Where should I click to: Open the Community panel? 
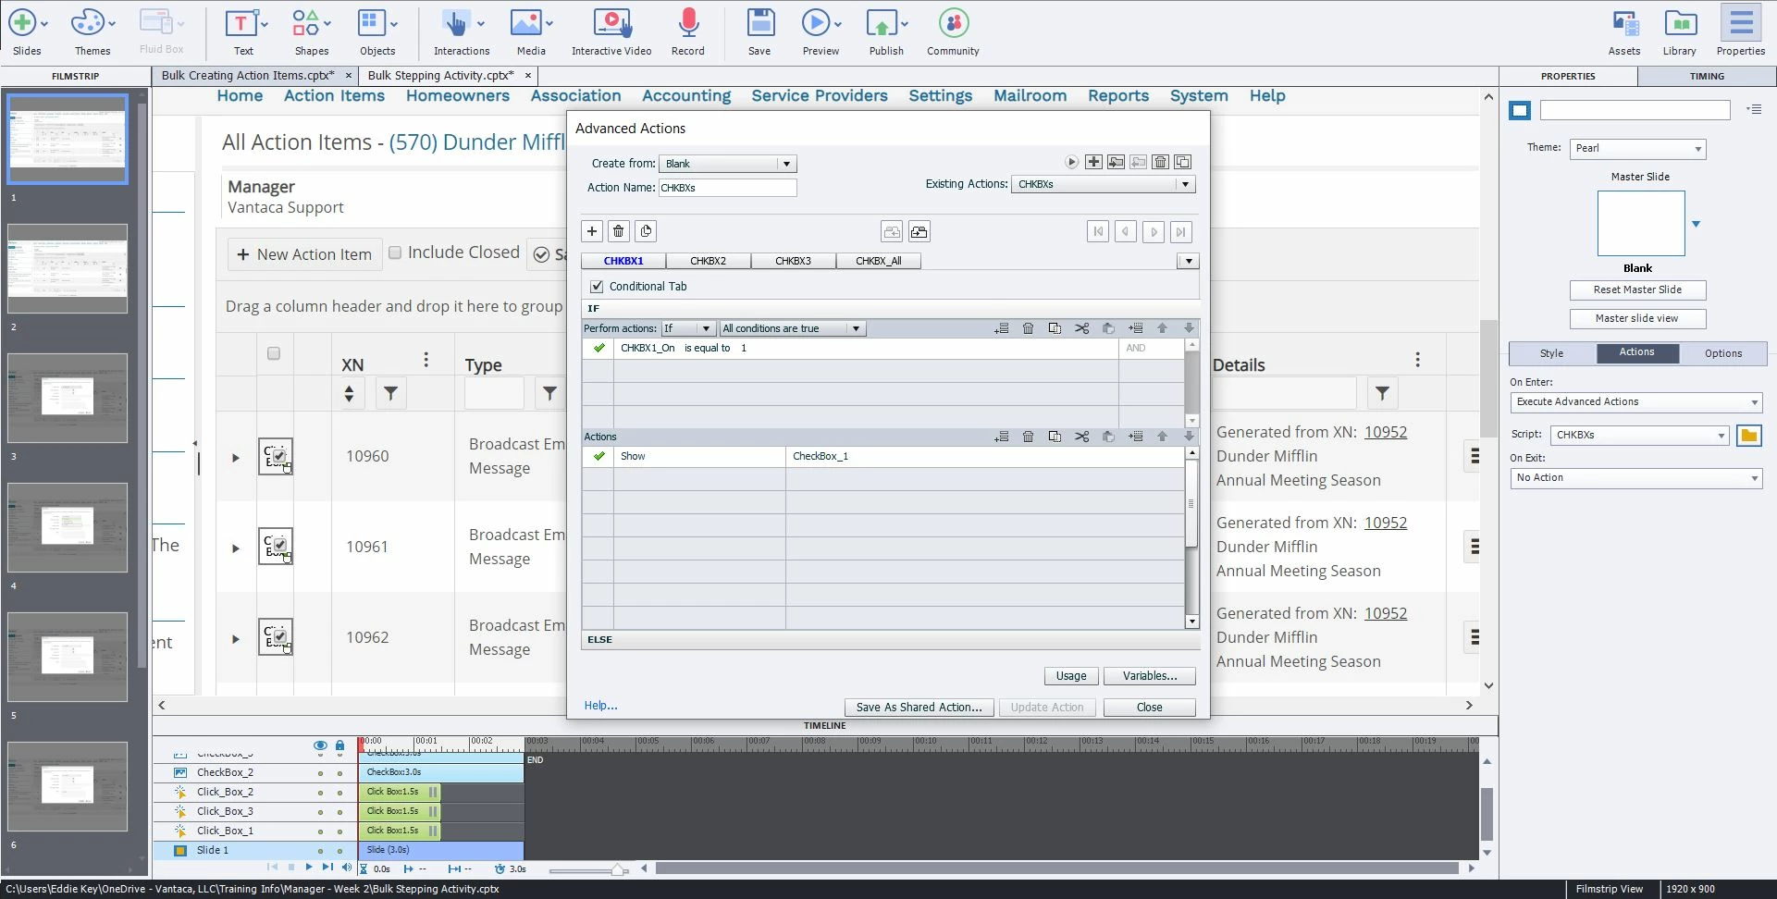tap(953, 32)
